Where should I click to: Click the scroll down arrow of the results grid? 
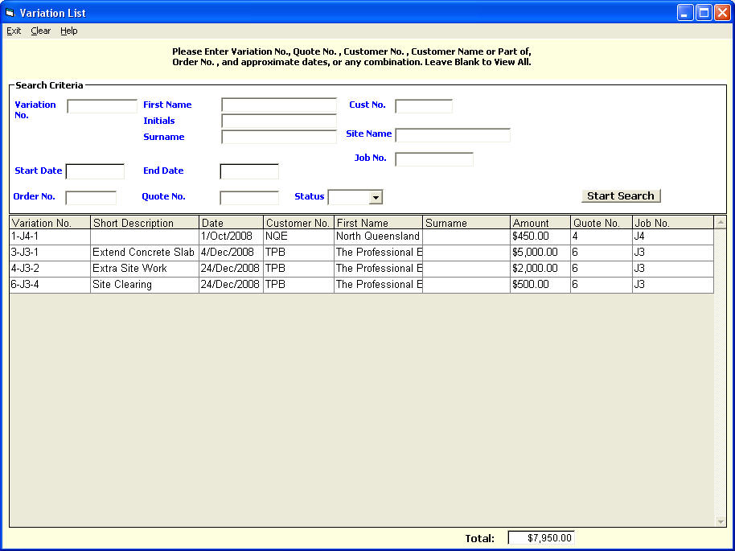721,520
